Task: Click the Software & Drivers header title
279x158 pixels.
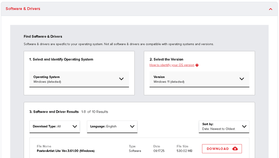Action: click(23, 9)
